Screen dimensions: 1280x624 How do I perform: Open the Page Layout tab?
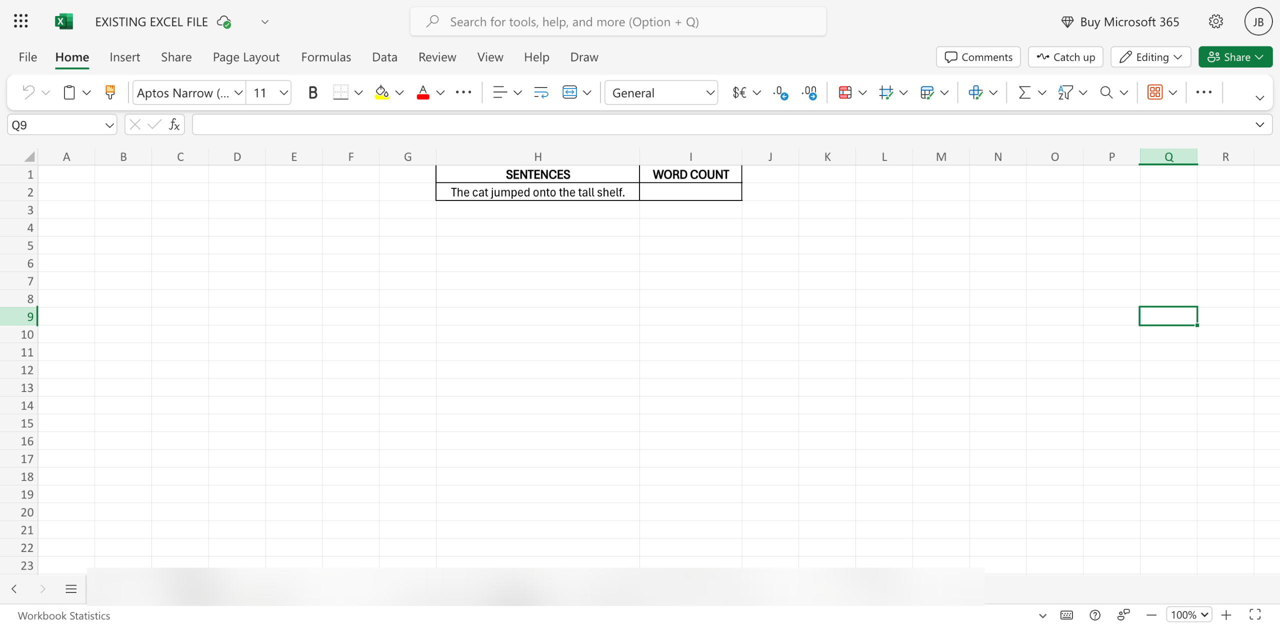[x=246, y=57]
